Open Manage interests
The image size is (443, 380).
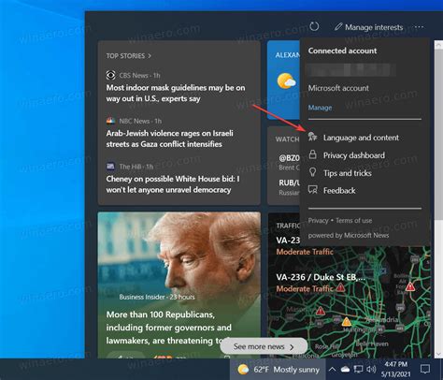368,27
